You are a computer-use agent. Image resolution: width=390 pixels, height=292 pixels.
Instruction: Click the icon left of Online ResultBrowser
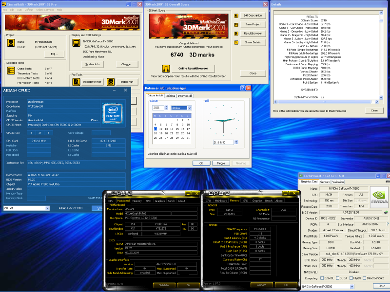pos(166,68)
